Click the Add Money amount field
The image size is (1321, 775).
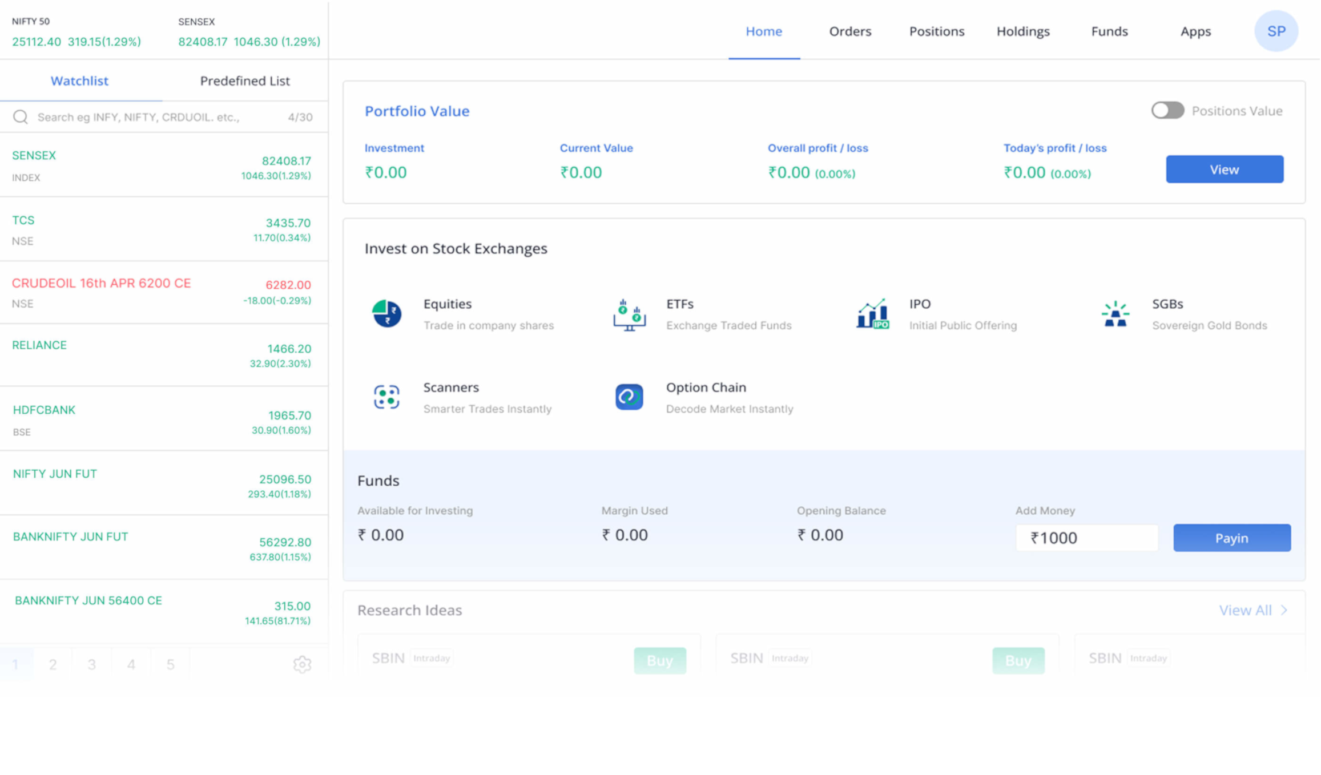point(1087,538)
